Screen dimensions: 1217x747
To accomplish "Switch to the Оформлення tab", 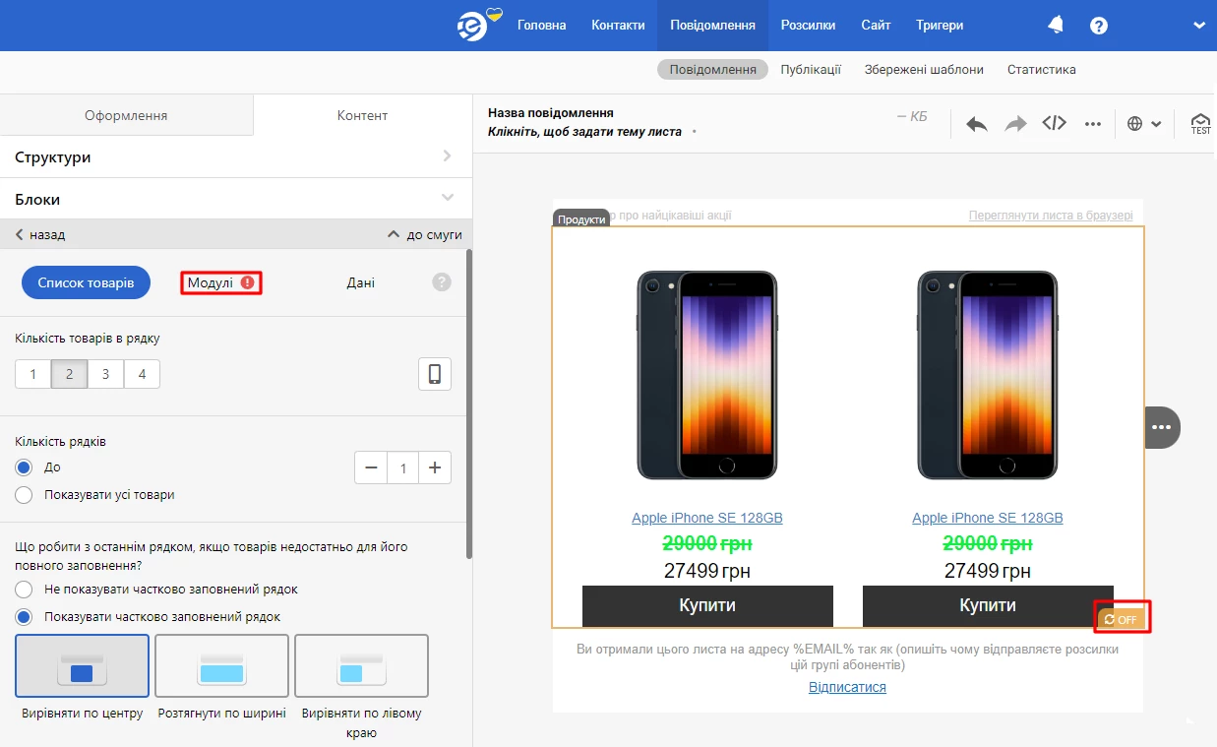I will (x=126, y=115).
